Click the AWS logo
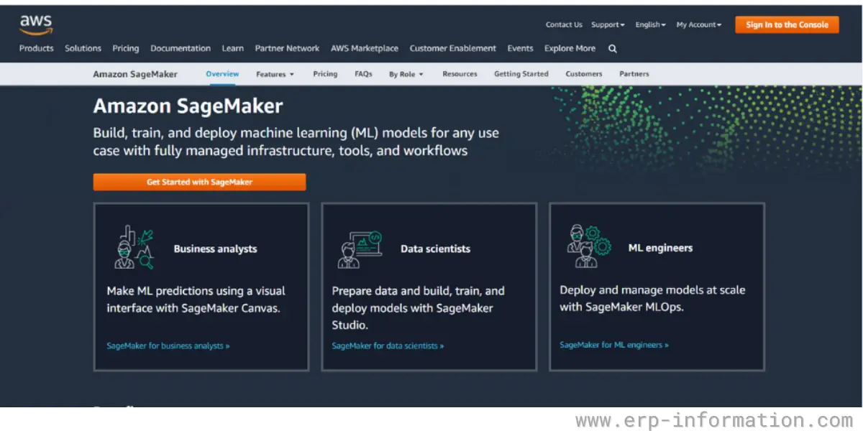The image size is (863, 431). (36, 24)
